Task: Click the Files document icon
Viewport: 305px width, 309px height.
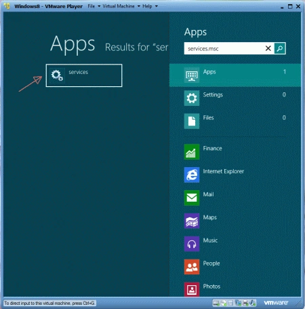Action: click(x=192, y=121)
